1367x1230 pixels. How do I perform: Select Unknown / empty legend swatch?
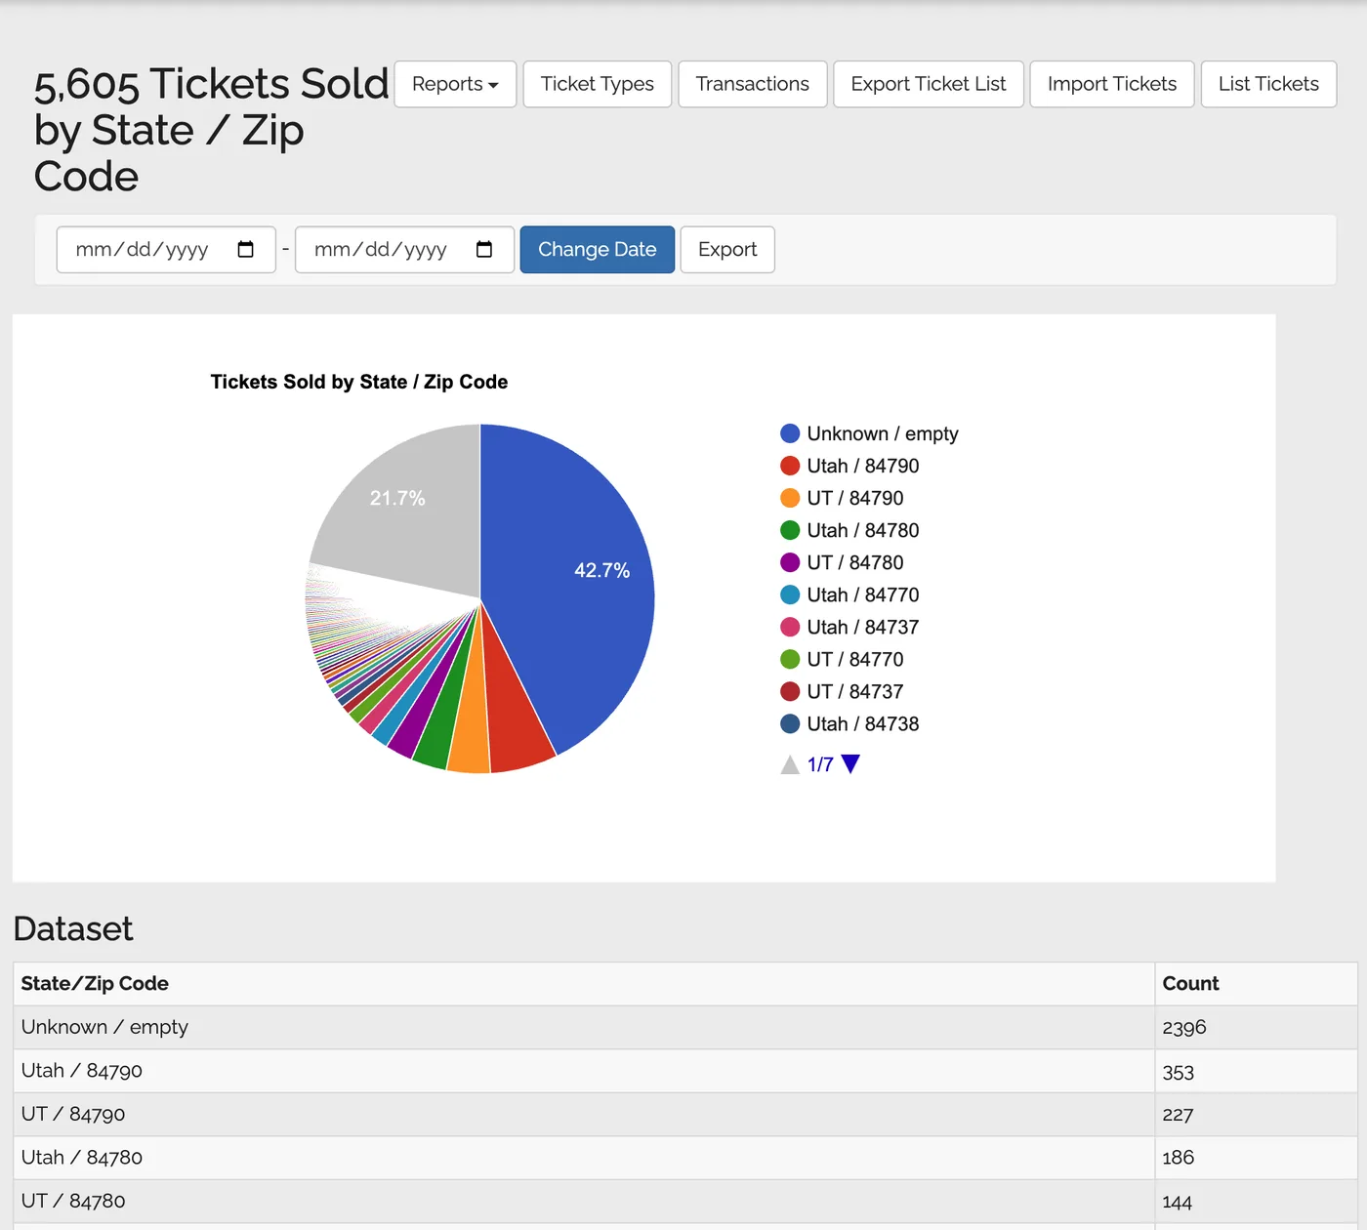(x=790, y=433)
